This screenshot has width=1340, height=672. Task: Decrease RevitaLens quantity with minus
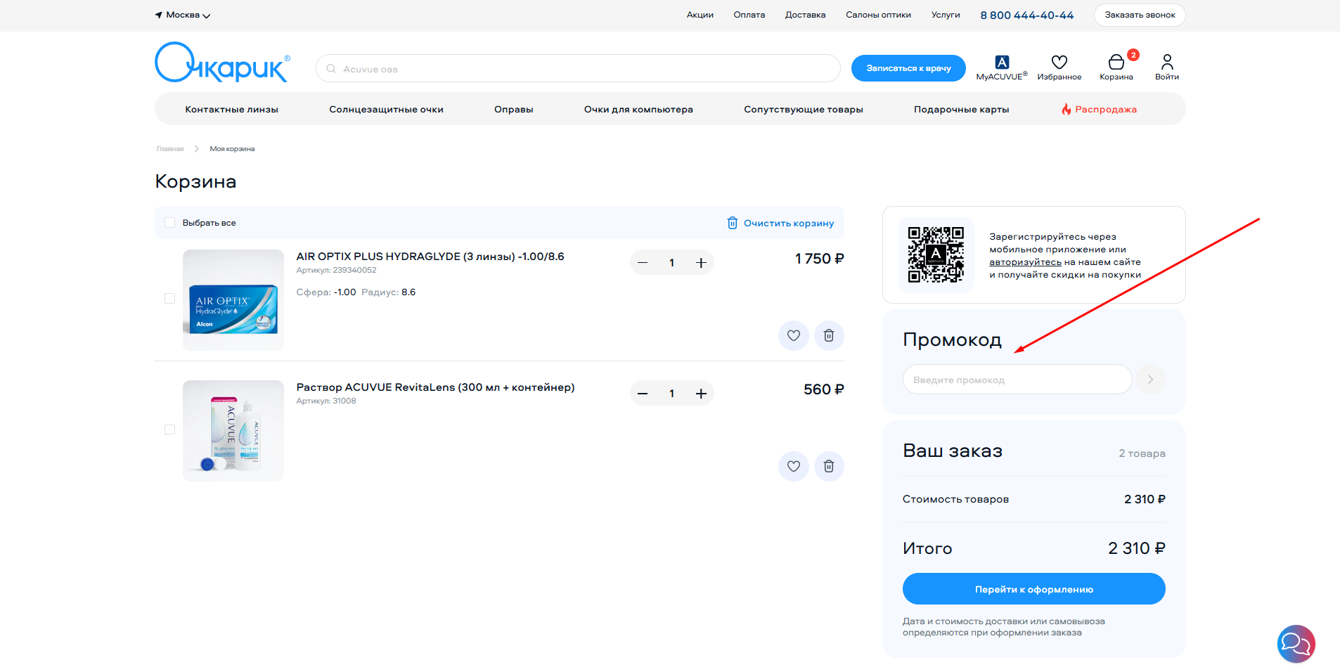pyautogui.click(x=643, y=394)
